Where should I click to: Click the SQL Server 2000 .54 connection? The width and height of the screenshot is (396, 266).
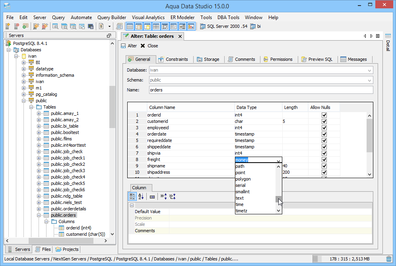click(x=224, y=26)
